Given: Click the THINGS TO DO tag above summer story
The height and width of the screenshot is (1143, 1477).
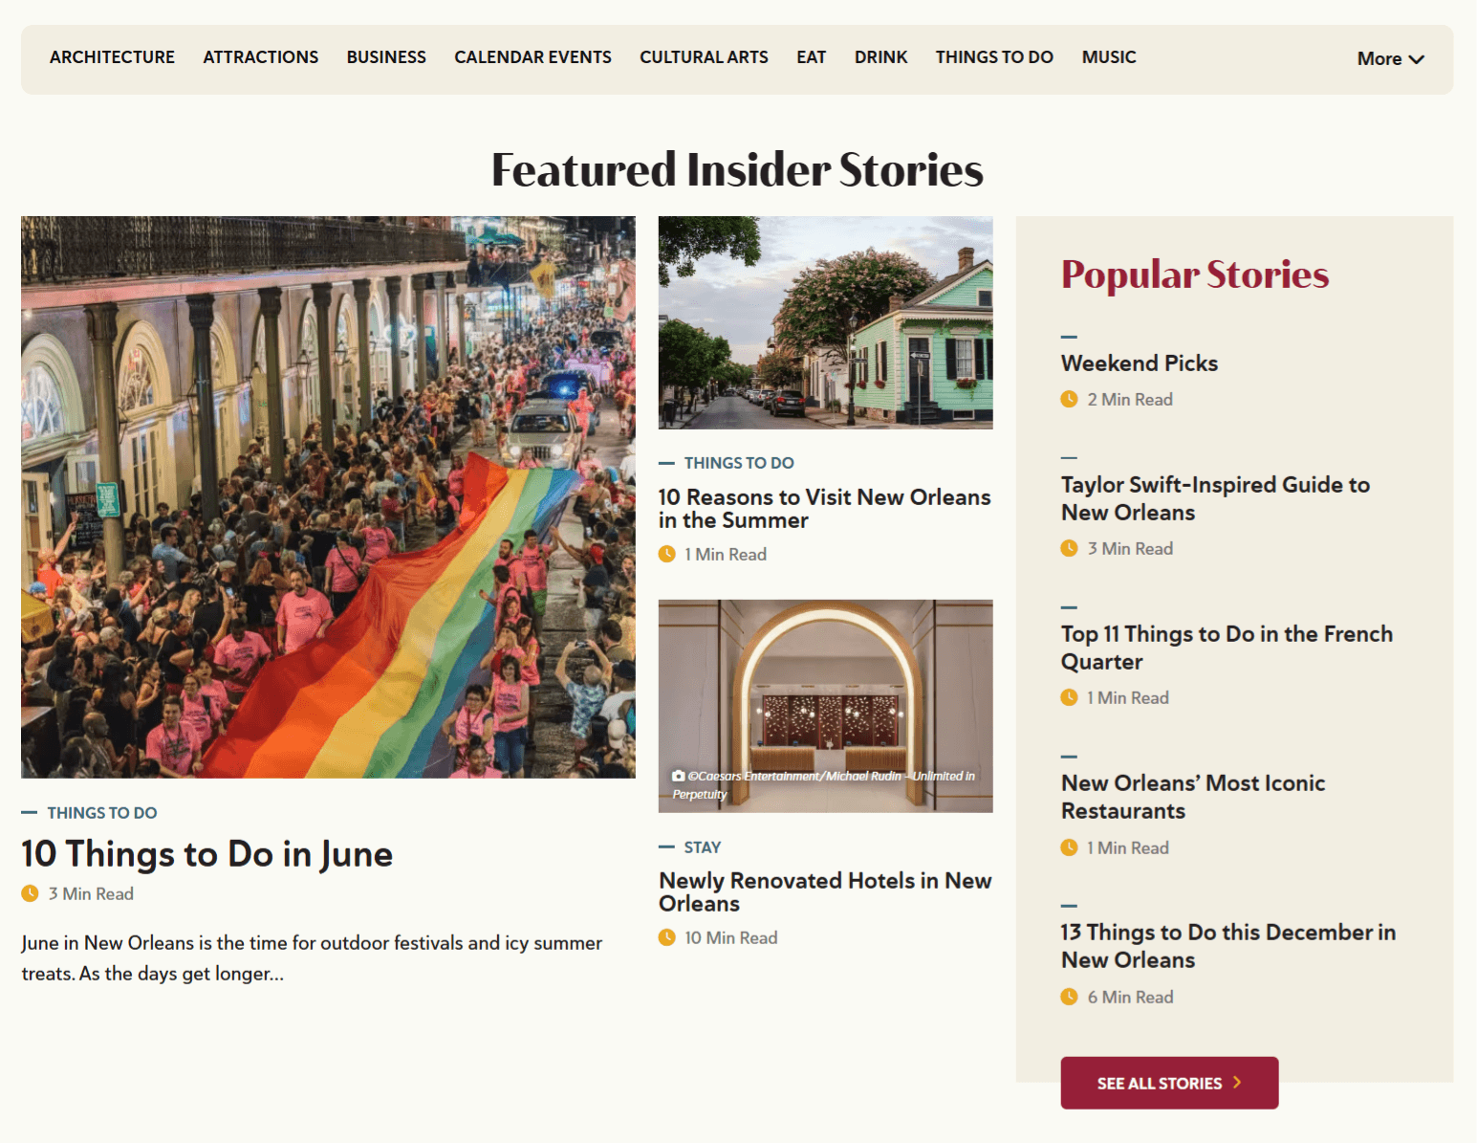Looking at the screenshot, I should click(x=738, y=462).
